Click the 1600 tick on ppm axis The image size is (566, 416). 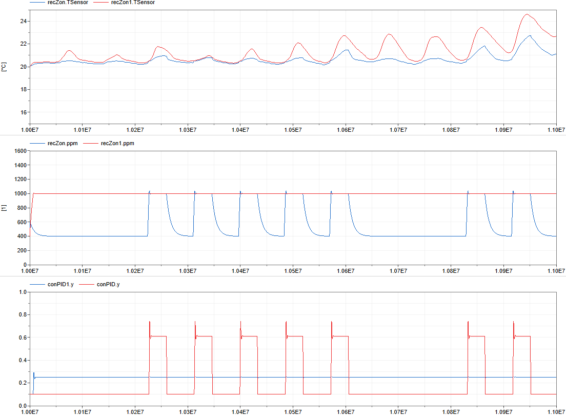click(21, 151)
